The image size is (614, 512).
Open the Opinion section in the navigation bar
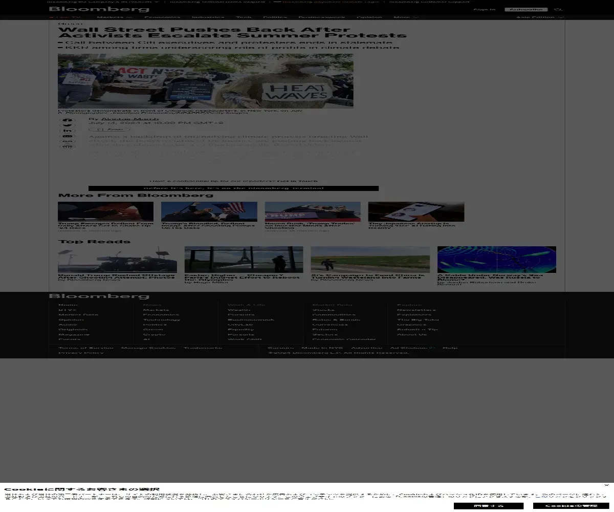coord(369,17)
